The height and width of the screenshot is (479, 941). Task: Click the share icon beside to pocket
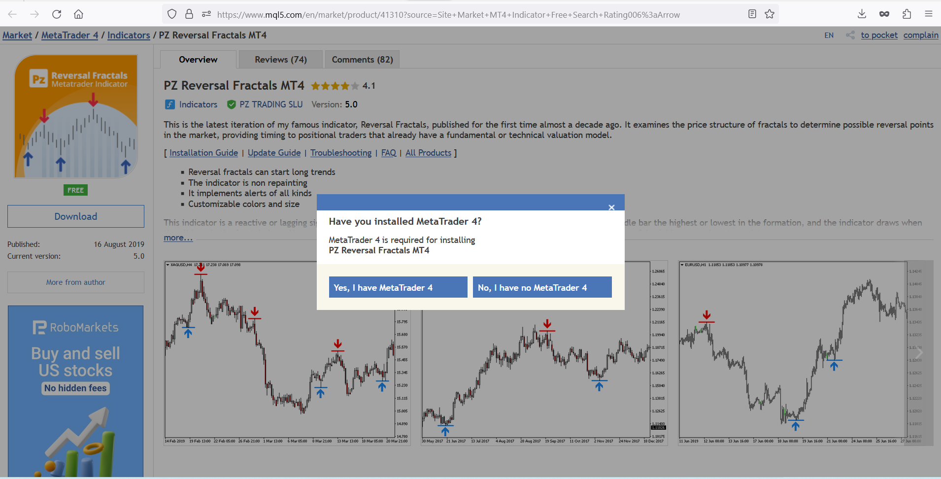point(850,35)
